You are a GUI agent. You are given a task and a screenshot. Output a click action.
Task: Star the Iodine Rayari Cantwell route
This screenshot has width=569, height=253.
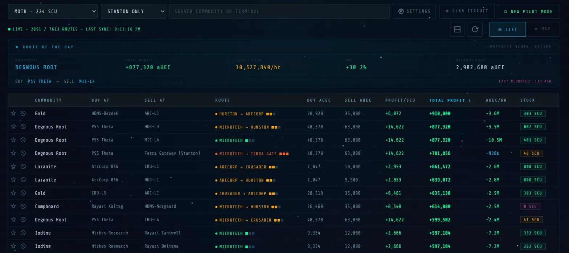pyautogui.click(x=13, y=233)
